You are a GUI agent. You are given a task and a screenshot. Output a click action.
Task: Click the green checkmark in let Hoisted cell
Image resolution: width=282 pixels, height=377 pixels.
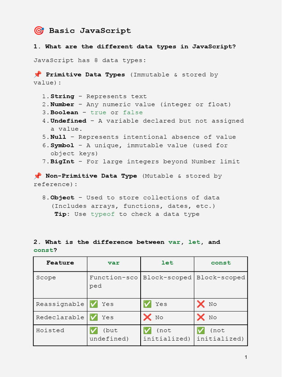click(147, 331)
